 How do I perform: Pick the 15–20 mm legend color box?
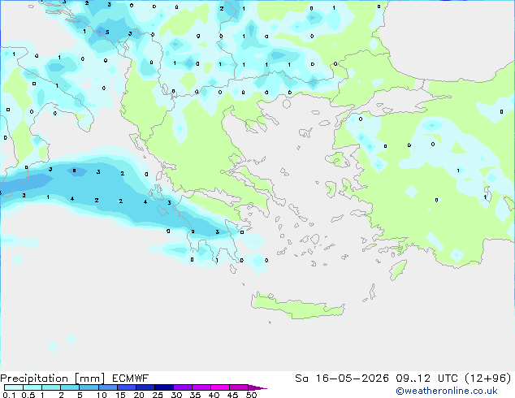click(x=127, y=387)
